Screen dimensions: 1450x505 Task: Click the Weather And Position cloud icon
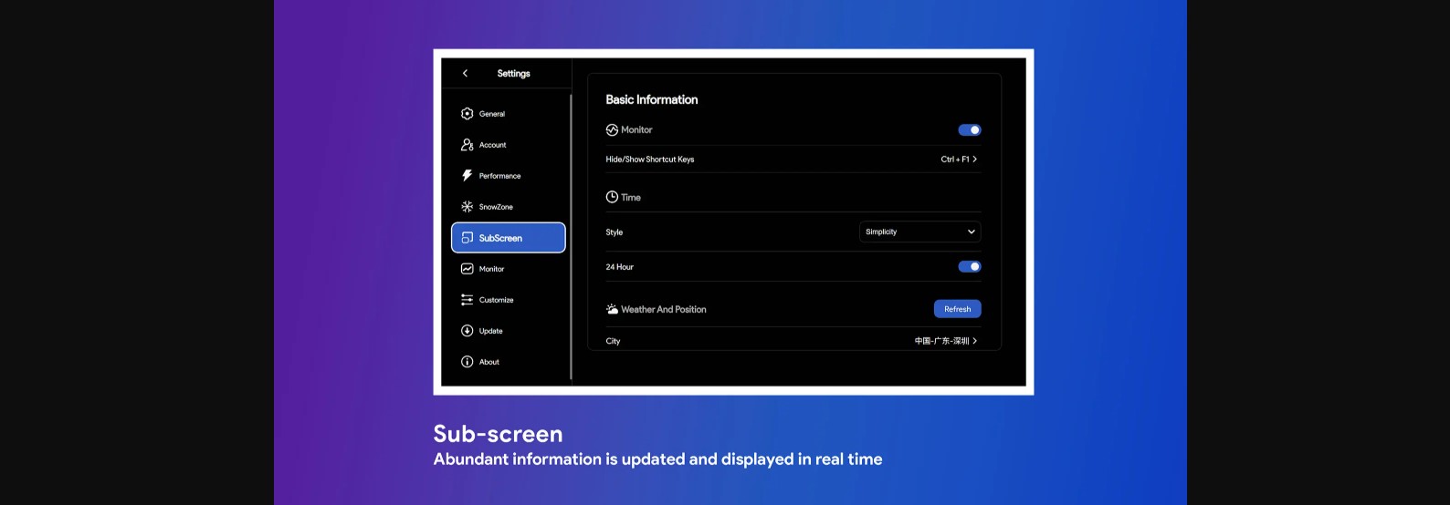coord(612,310)
